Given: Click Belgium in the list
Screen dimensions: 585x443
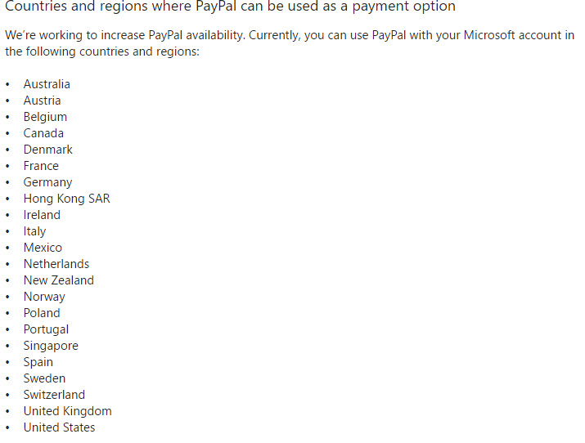Looking at the screenshot, I should tap(45, 117).
